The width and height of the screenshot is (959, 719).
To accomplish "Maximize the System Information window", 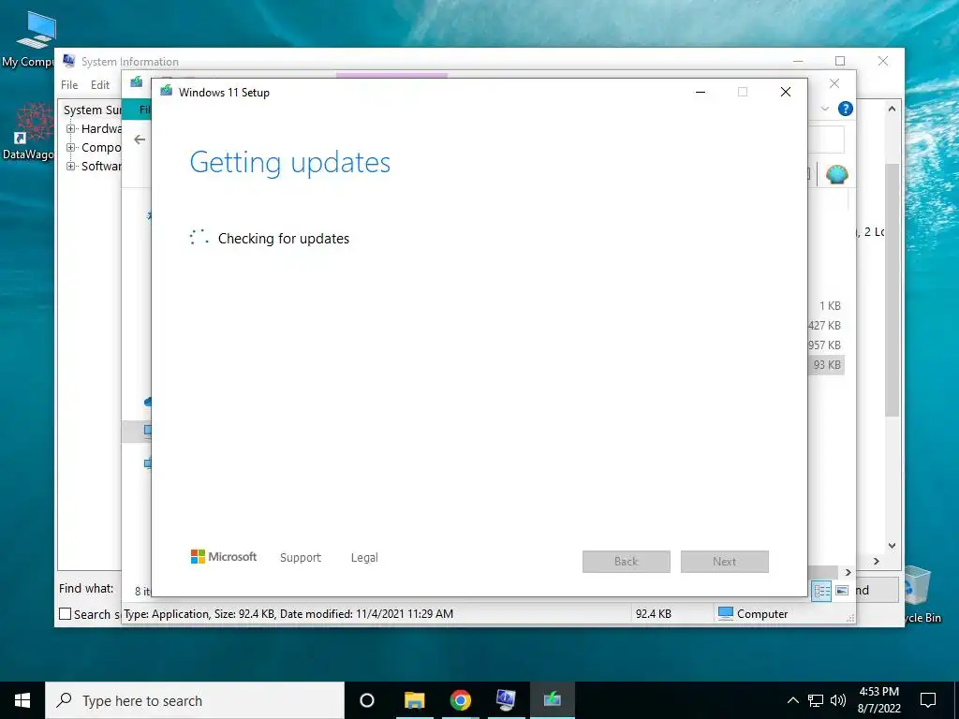I will point(840,61).
